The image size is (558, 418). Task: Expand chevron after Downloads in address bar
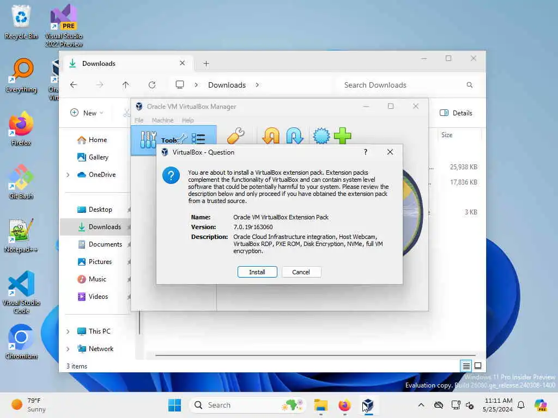point(257,85)
